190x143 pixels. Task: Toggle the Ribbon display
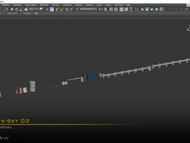pos(122,9)
